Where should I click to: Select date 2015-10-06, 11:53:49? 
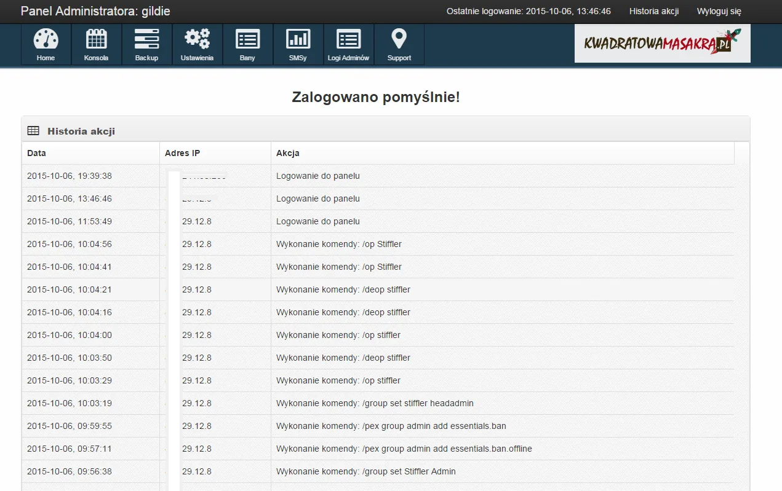click(70, 221)
